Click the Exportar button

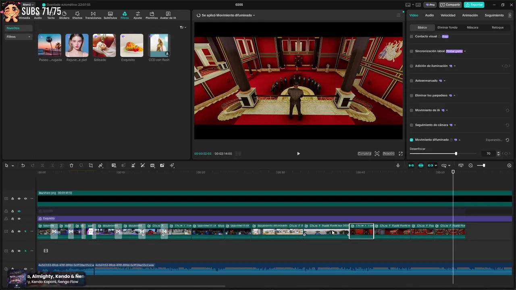(x=474, y=5)
